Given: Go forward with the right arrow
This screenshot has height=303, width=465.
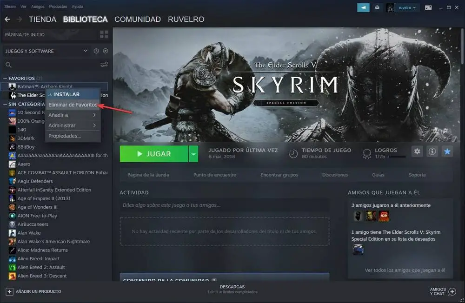Looking at the screenshot, I should [19, 19].
